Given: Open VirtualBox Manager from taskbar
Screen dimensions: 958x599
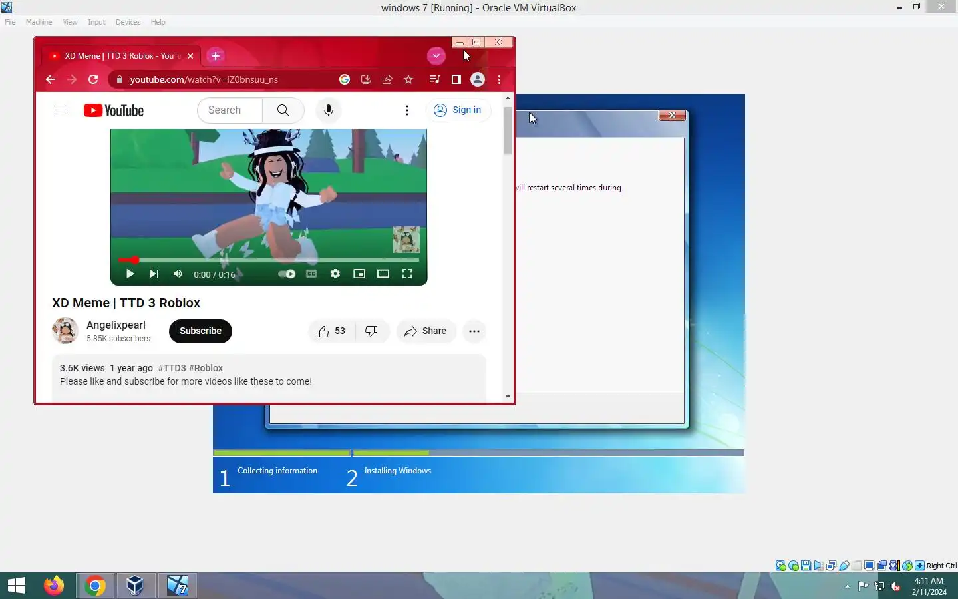Looking at the screenshot, I should [x=135, y=586].
